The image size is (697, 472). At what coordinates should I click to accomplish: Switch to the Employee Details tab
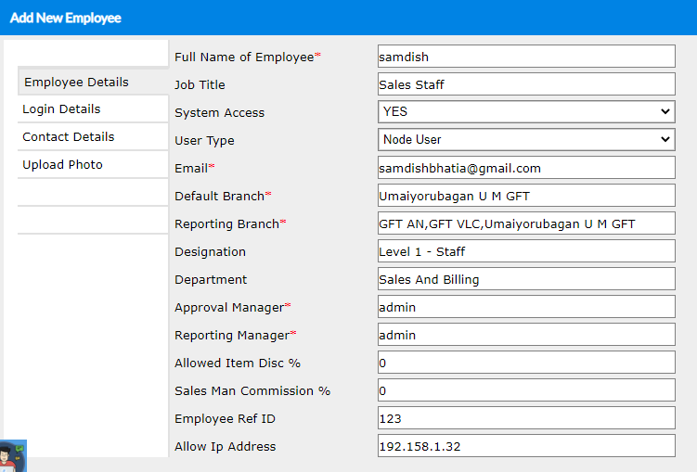pyautogui.click(x=92, y=83)
